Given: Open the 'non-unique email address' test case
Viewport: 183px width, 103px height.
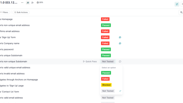Looking at the screenshot, I should tap(15, 25).
